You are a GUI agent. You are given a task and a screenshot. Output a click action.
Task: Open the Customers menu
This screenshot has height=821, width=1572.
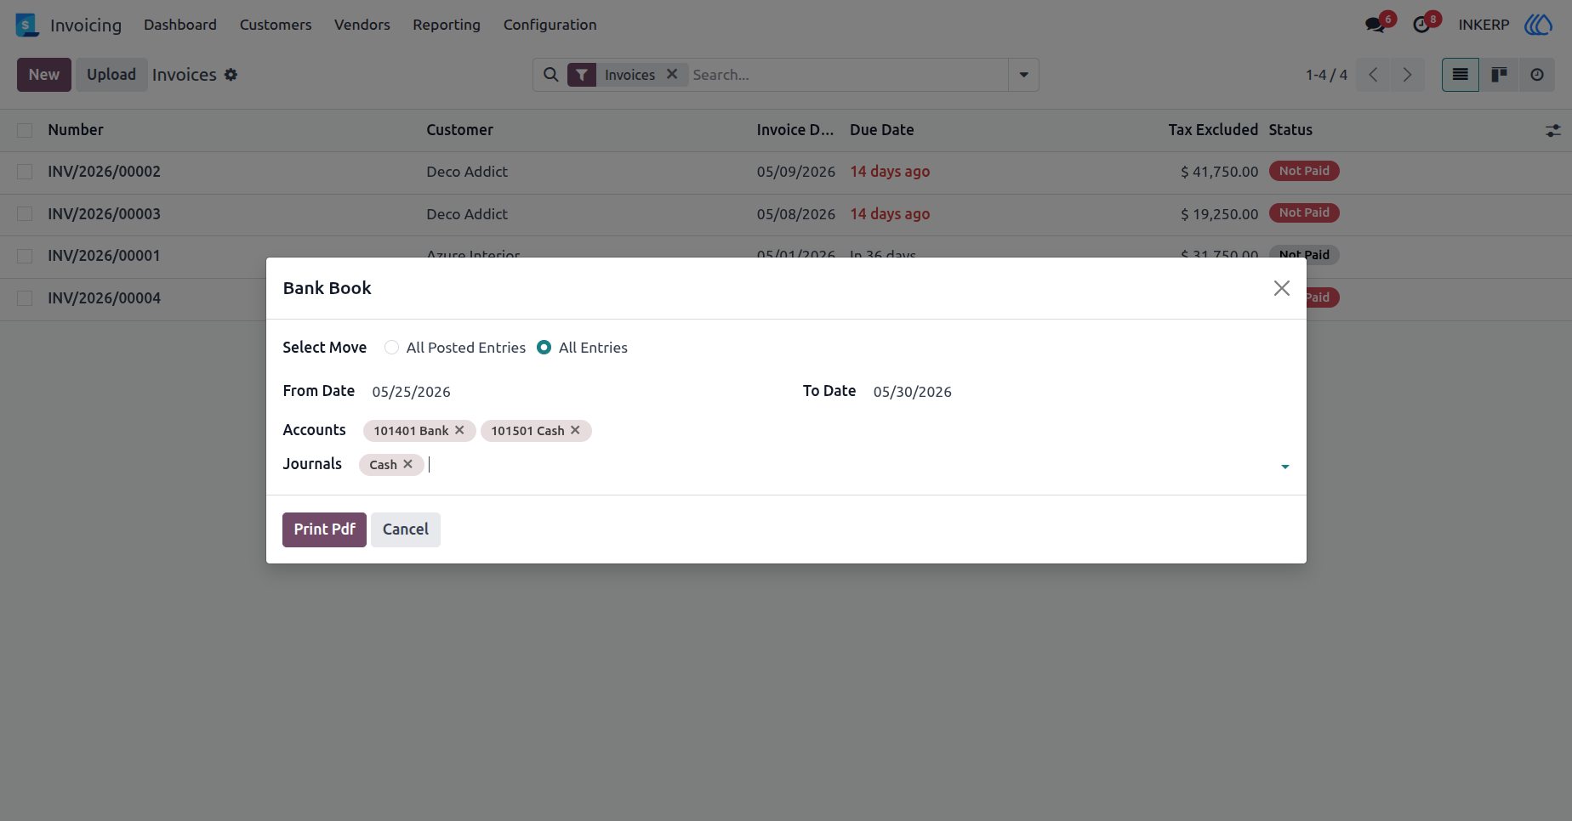(276, 25)
